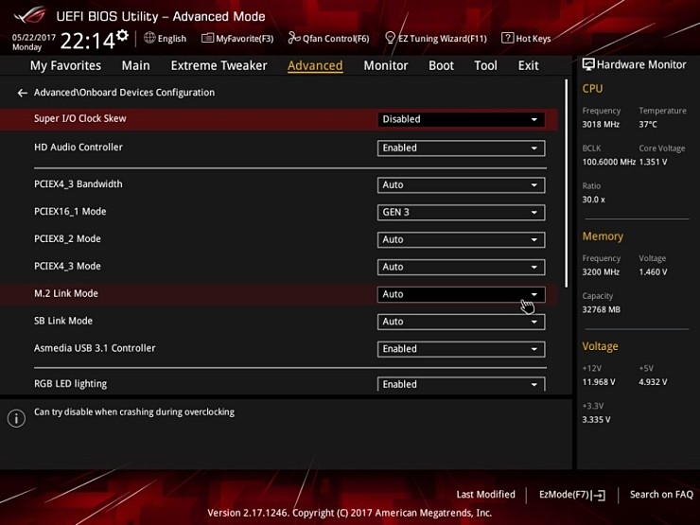Switch to My Favorites tab
The width and height of the screenshot is (700, 525).
coord(65,65)
